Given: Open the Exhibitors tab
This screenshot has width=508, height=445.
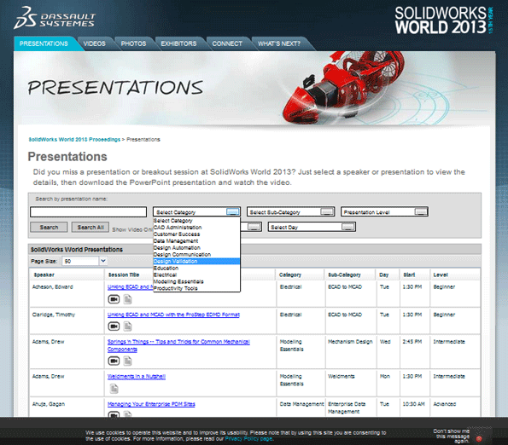Looking at the screenshot, I should coord(178,43).
